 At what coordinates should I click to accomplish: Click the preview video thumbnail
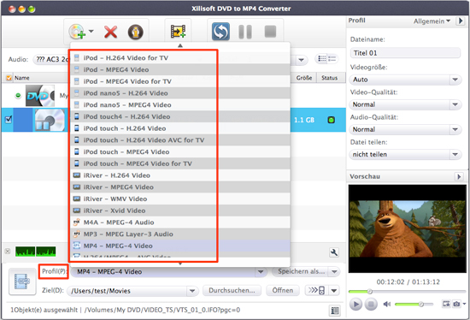(408, 228)
